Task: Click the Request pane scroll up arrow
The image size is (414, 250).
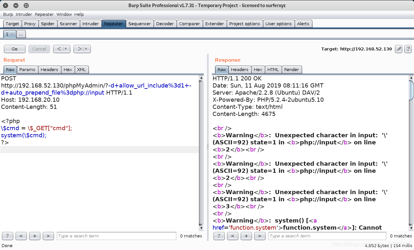Action: tap(201, 78)
